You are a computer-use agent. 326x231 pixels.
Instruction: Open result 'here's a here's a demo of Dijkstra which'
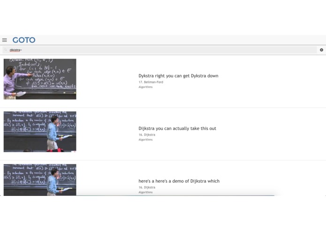179,181
